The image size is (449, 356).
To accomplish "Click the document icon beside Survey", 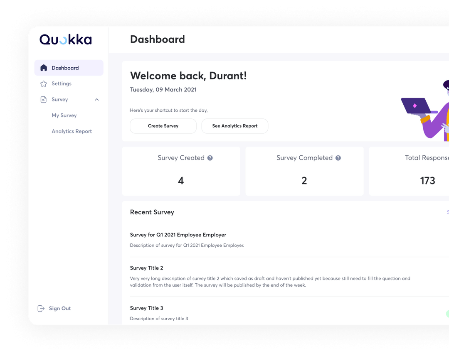I will (x=43, y=99).
